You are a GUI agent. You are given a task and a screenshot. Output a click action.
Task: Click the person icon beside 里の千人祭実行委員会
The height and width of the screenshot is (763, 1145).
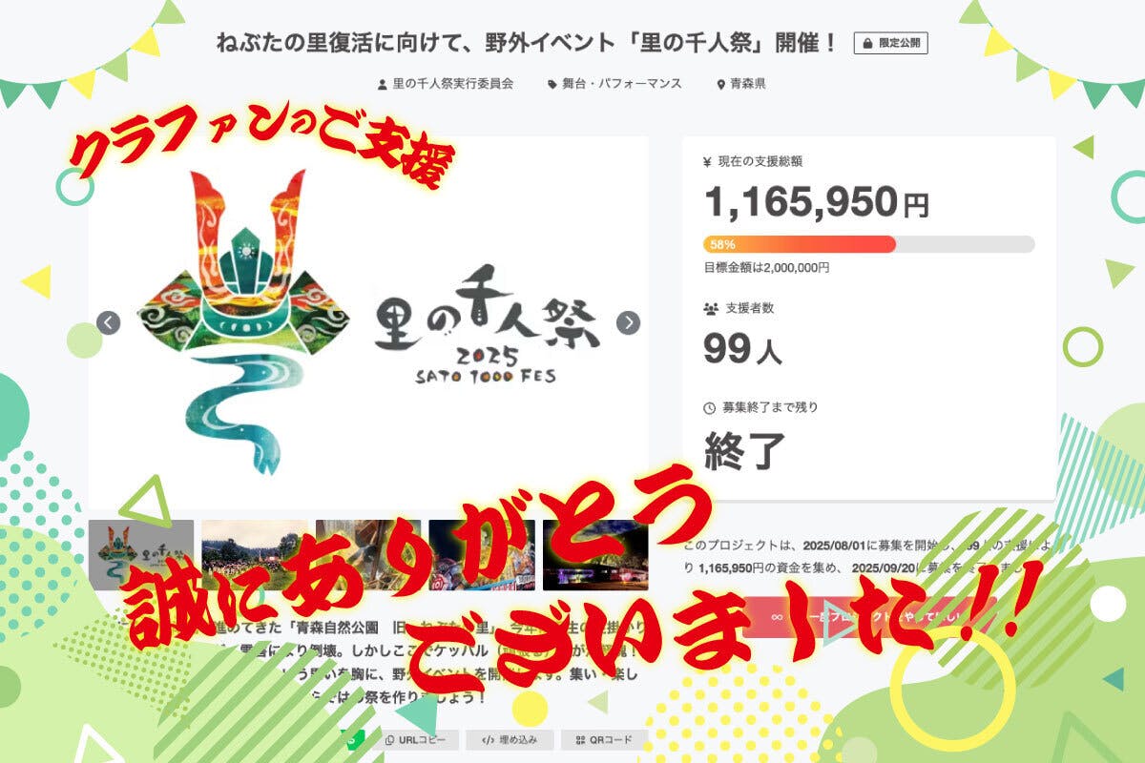coord(383,84)
